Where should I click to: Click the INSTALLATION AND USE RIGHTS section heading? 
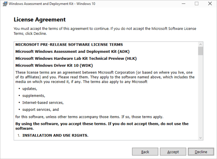[55, 135]
